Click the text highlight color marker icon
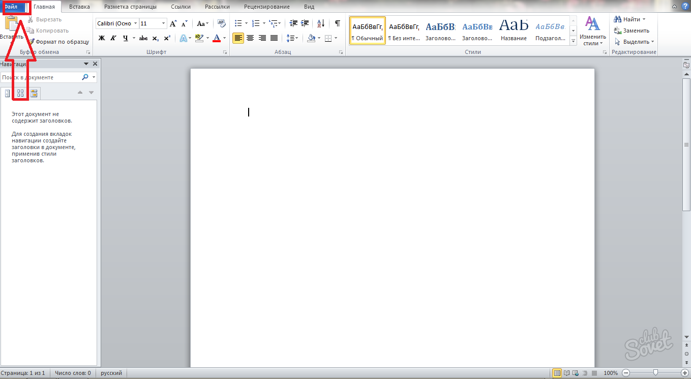The height and width of the screenshot is (379, 691). click(x=198, y=38)
